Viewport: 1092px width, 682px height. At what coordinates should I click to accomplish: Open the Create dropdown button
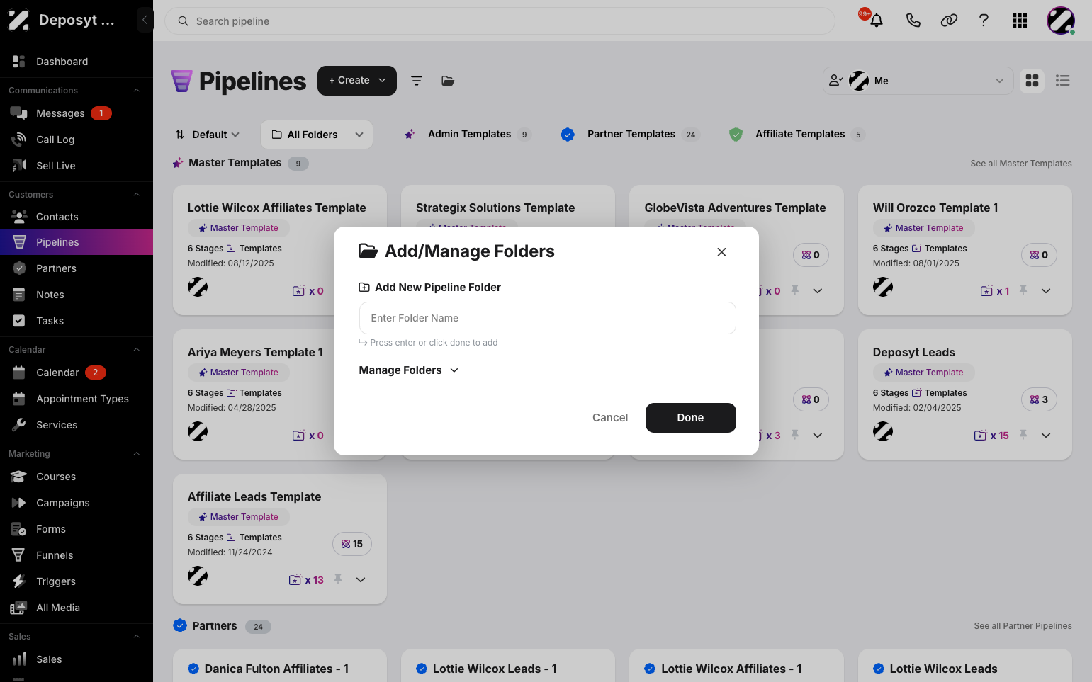pyautogui.click(x=357, y=81)
